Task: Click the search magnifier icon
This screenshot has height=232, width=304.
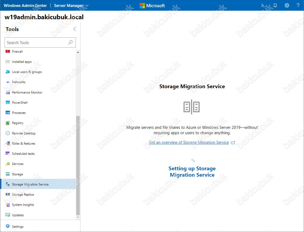Action: point(70,42)
